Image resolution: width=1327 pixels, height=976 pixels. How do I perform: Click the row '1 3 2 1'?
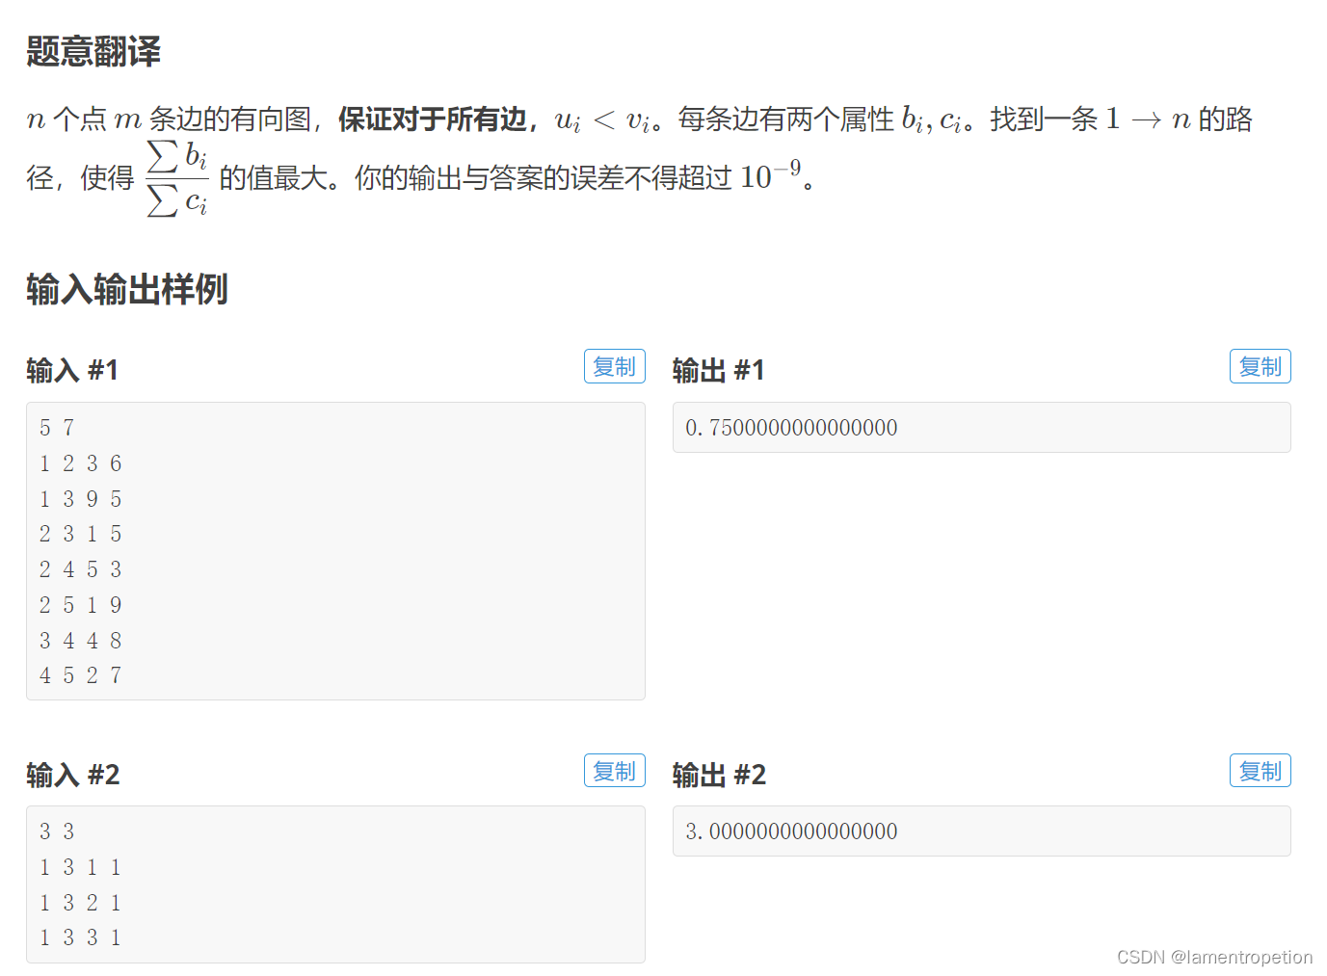coord(81,903)
